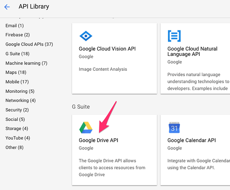The height and width of the screenshot is (190, 230).
Task: Open the Google Drive API title
Action: (x=99, y=140)
